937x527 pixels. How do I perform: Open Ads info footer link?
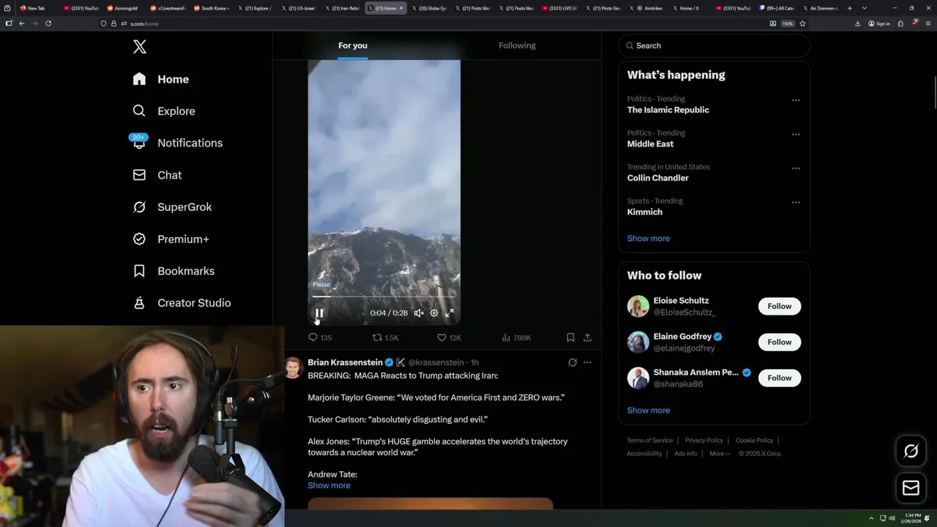pos(686,454)
